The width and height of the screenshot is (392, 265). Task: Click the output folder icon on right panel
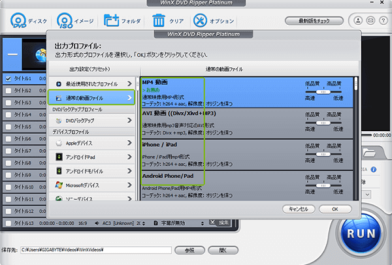(x=369, y=153)
